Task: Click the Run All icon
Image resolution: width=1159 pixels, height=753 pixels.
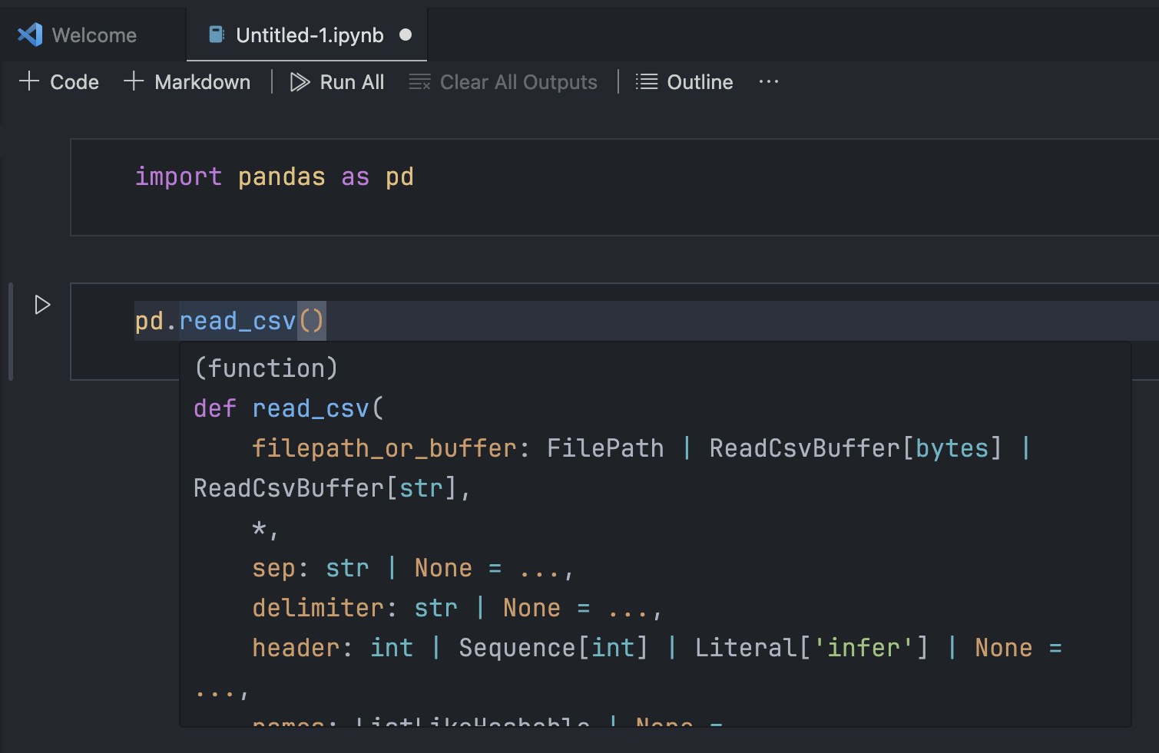Action: 299,81
